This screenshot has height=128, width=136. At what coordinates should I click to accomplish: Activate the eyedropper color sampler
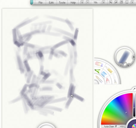pos(134,89)
